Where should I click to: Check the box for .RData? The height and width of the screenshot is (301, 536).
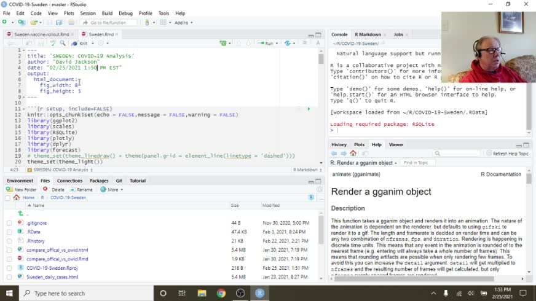click(9, 232)
